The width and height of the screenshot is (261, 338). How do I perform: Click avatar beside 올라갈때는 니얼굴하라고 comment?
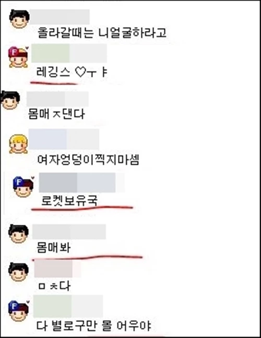(x=19, y=19)
